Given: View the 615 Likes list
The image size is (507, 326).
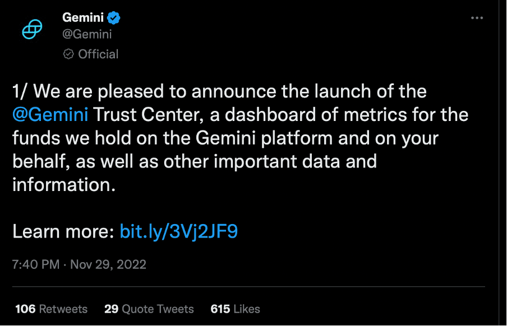Looking at the screenshot, I should [235, 309].
